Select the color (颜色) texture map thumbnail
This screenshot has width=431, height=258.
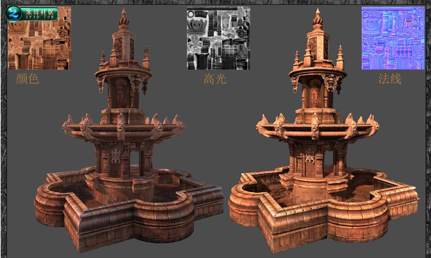click(39, 38)
